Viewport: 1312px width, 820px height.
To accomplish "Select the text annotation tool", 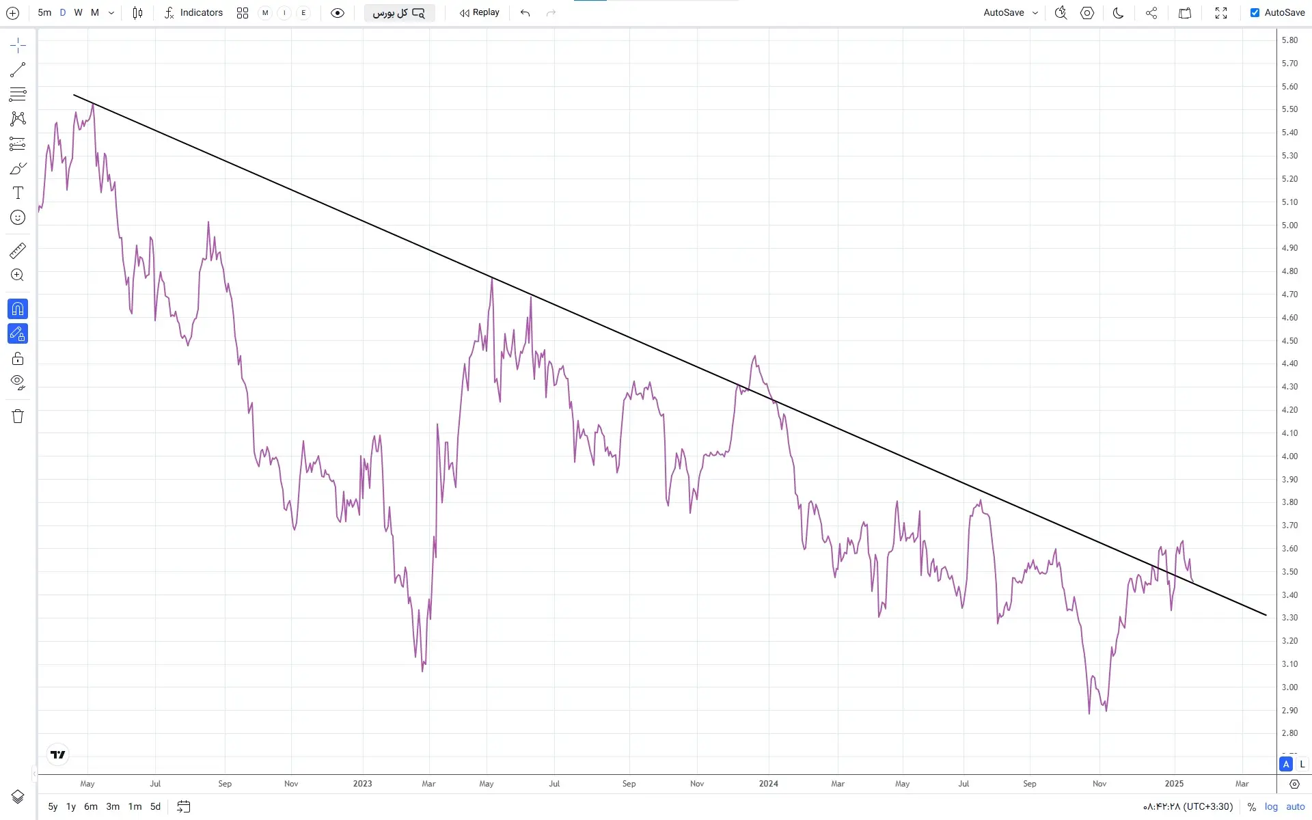I will (18, 193).
